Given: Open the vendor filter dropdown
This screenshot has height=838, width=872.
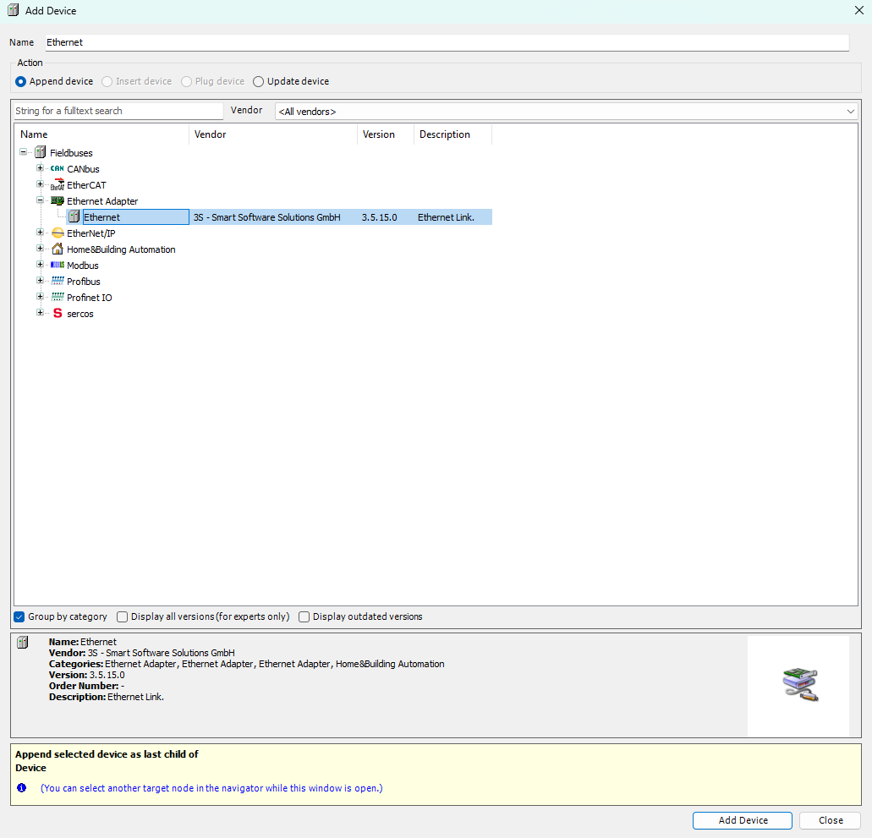Looking at the screenshot, I should click(x=851, y=110).
